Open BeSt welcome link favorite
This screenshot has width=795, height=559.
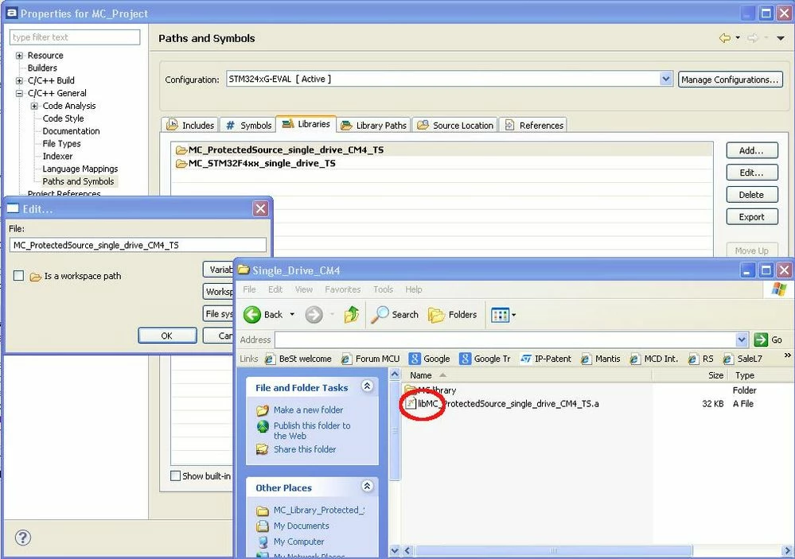298,359
